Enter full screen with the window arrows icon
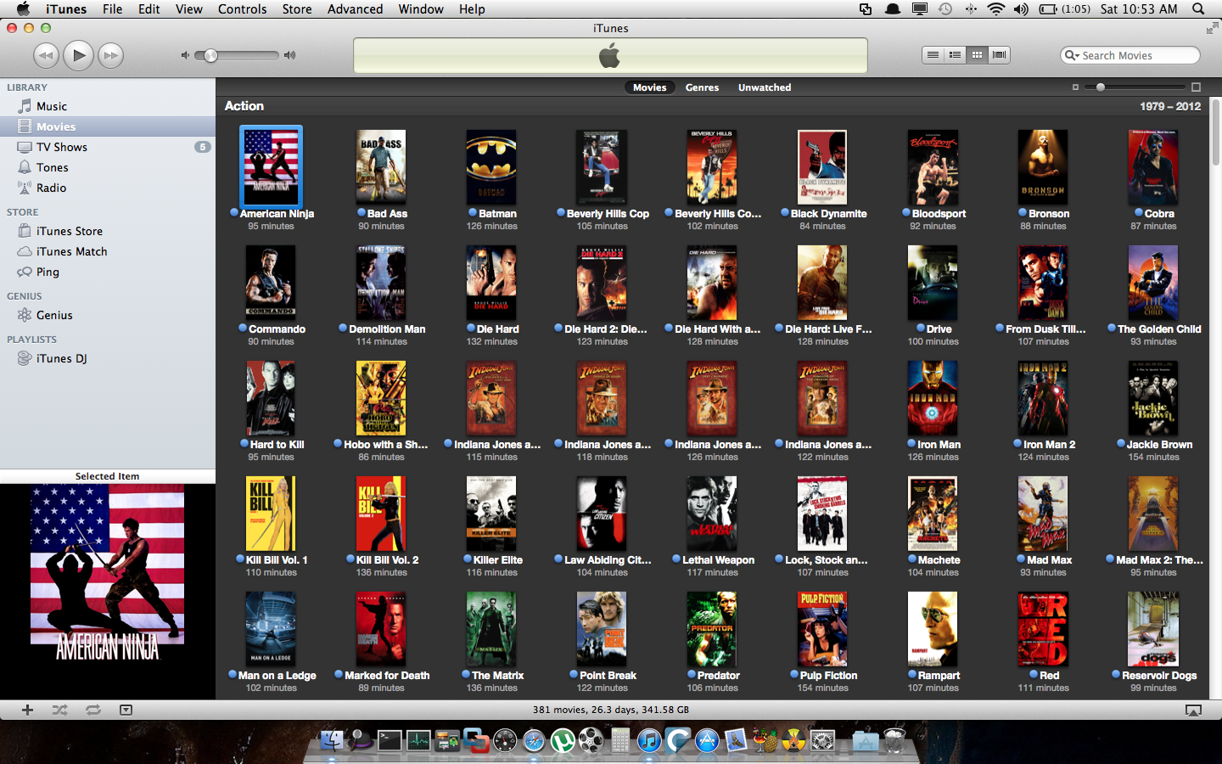Image resolution: width=1222 pixels, height=764 pixels. pos(1212,28)
